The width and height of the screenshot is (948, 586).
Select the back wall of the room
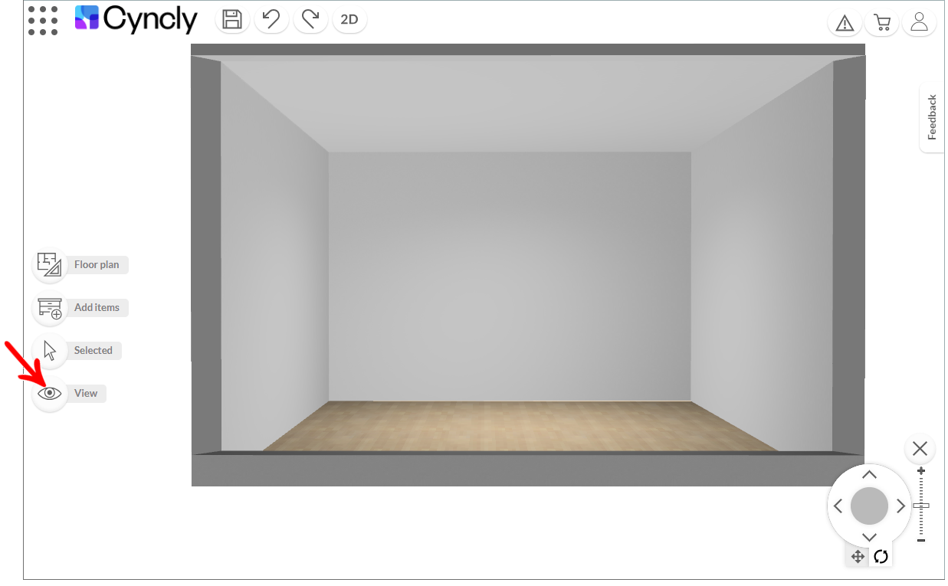[510, 276]
